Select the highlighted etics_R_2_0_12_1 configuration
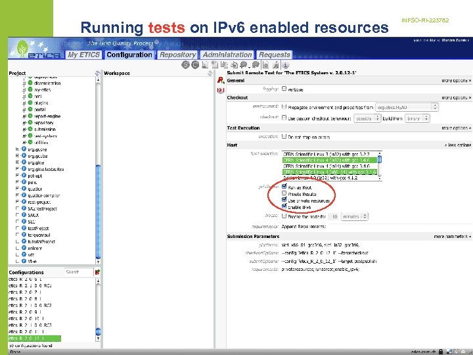473x355 pixels. click(35, 339)
